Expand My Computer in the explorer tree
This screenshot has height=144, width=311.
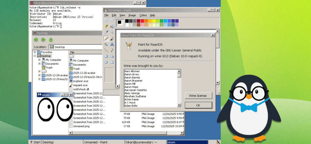pos(39,60)
